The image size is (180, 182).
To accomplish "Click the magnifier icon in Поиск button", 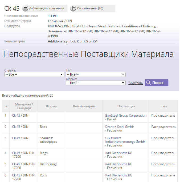I will pyautogui.click(x=148, y=83).
